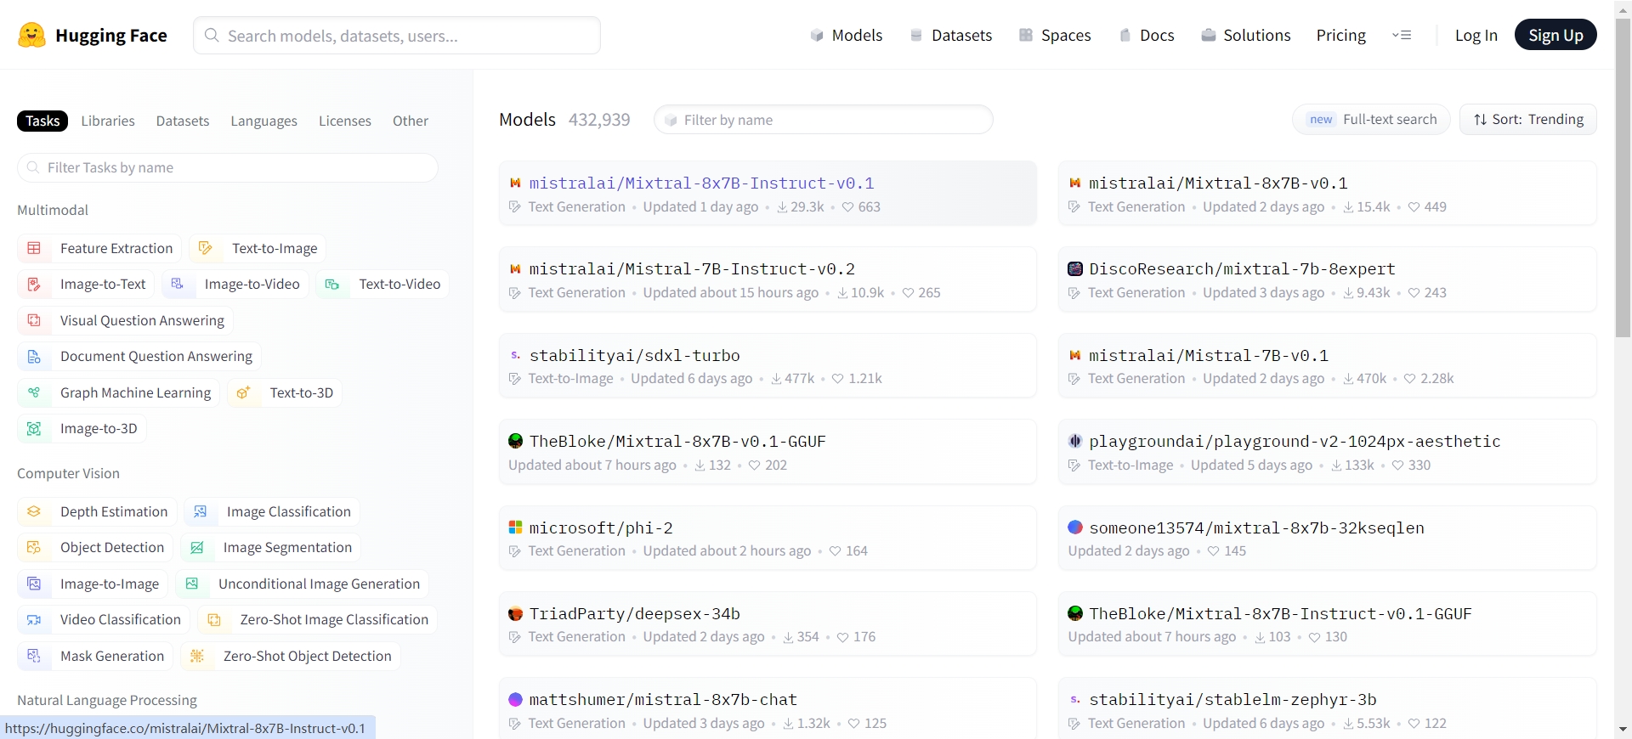Open Solutions in top navigation
This screenshot has width=1632, height=739.
(x=1246, y=35)
